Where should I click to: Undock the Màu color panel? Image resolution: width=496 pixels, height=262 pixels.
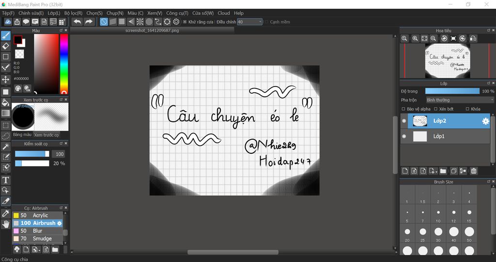click(61, 30)
